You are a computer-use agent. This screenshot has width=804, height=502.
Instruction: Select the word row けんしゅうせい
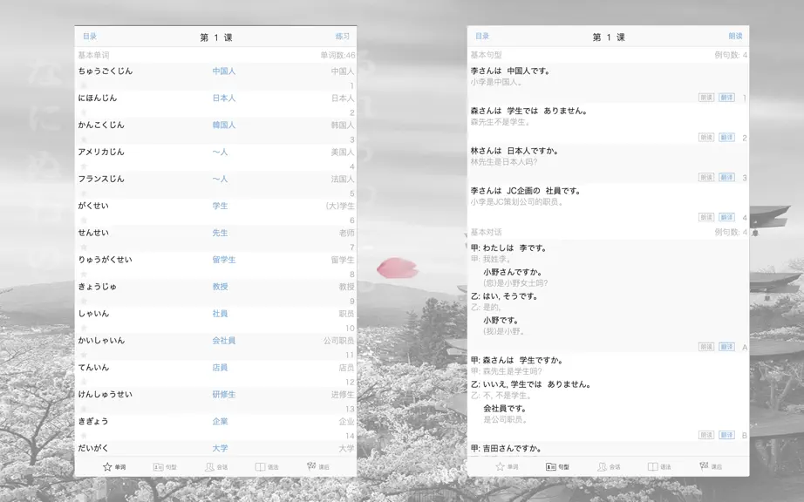pos(216,401)
